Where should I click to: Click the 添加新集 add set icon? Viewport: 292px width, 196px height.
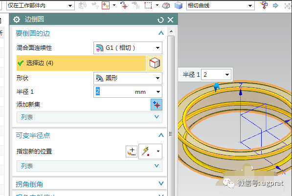pos(157,105)
